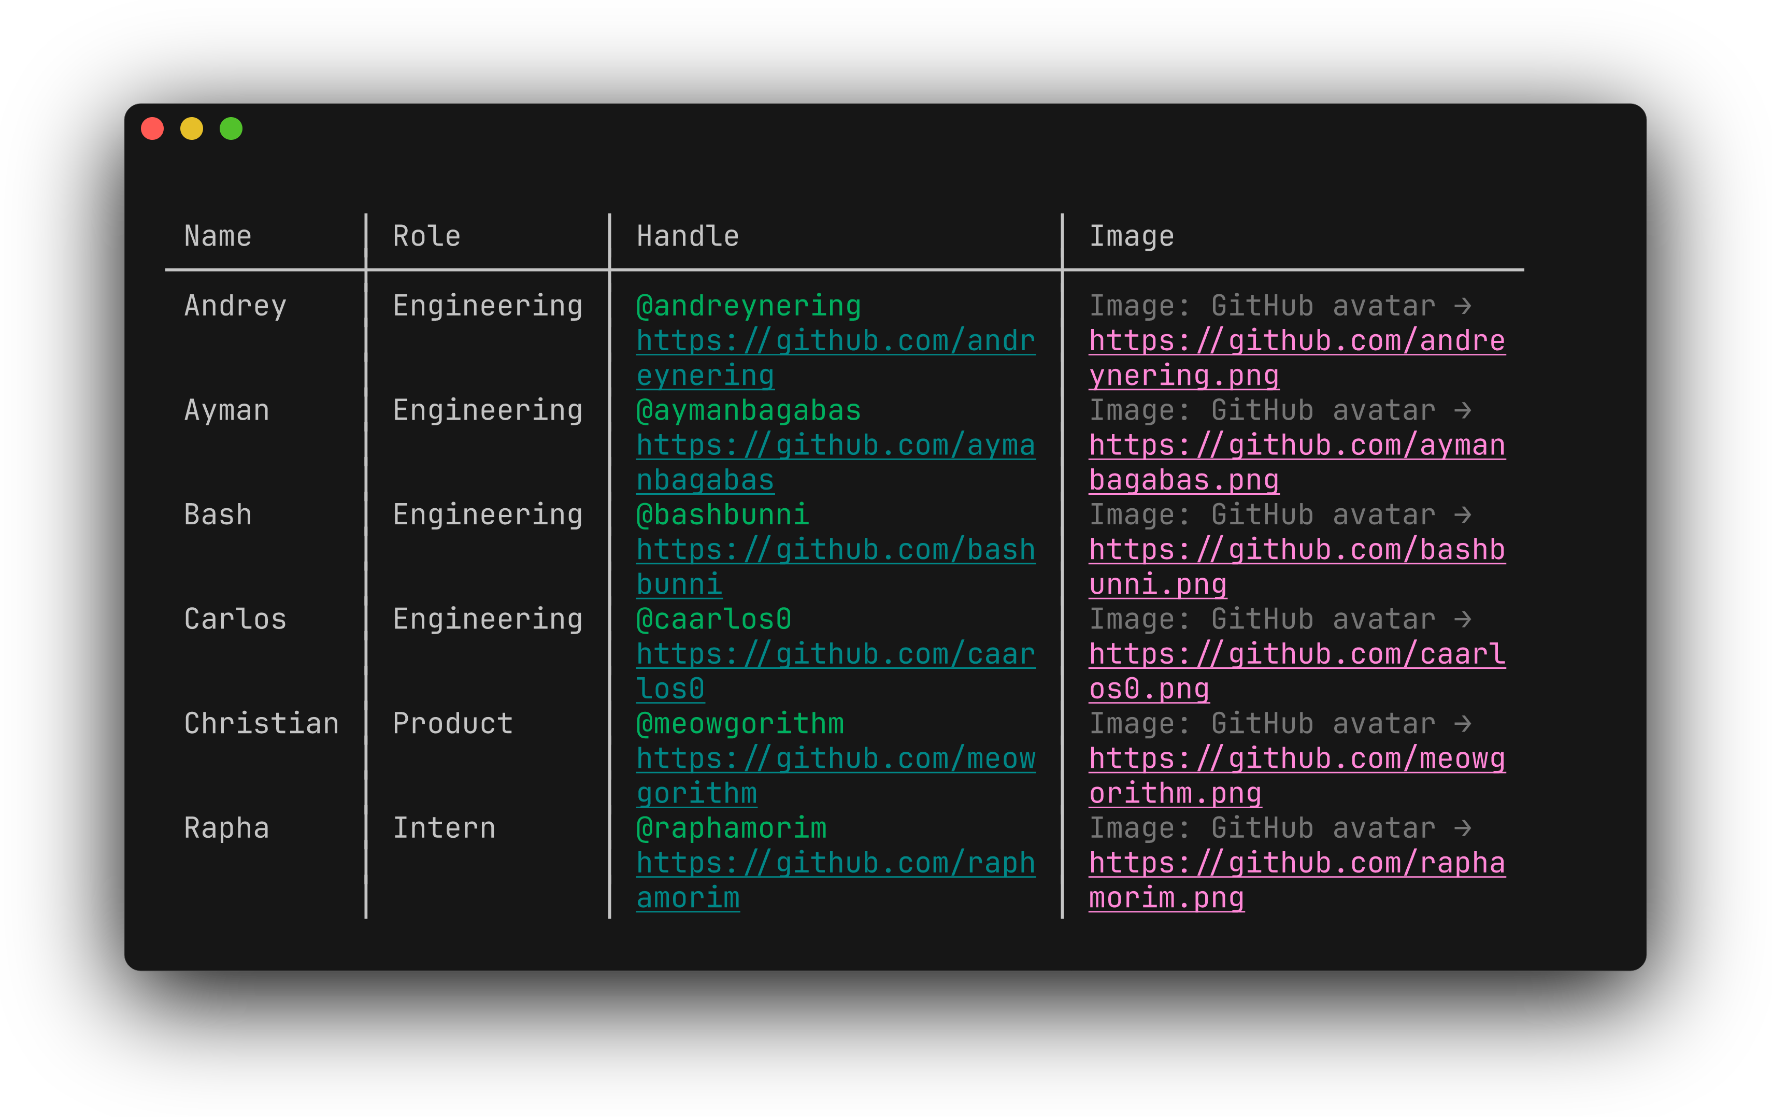Open the github.com/bashbunni handle link
Screen dimensions: 1772x1117
point(835,567)
